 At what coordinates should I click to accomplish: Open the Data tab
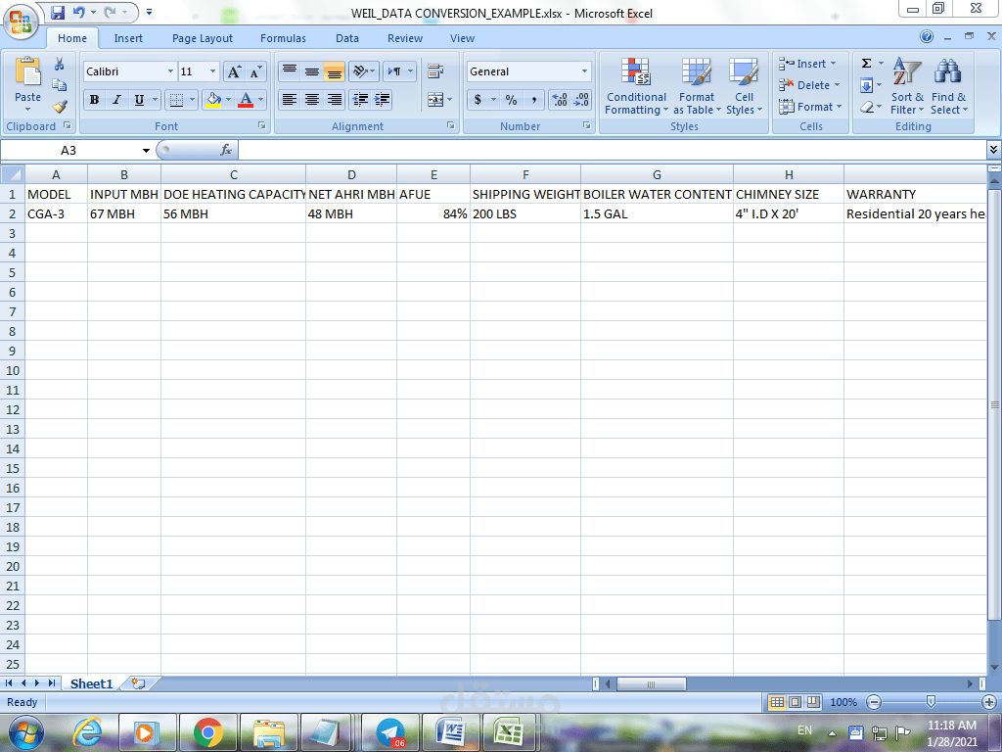(347, 38)
